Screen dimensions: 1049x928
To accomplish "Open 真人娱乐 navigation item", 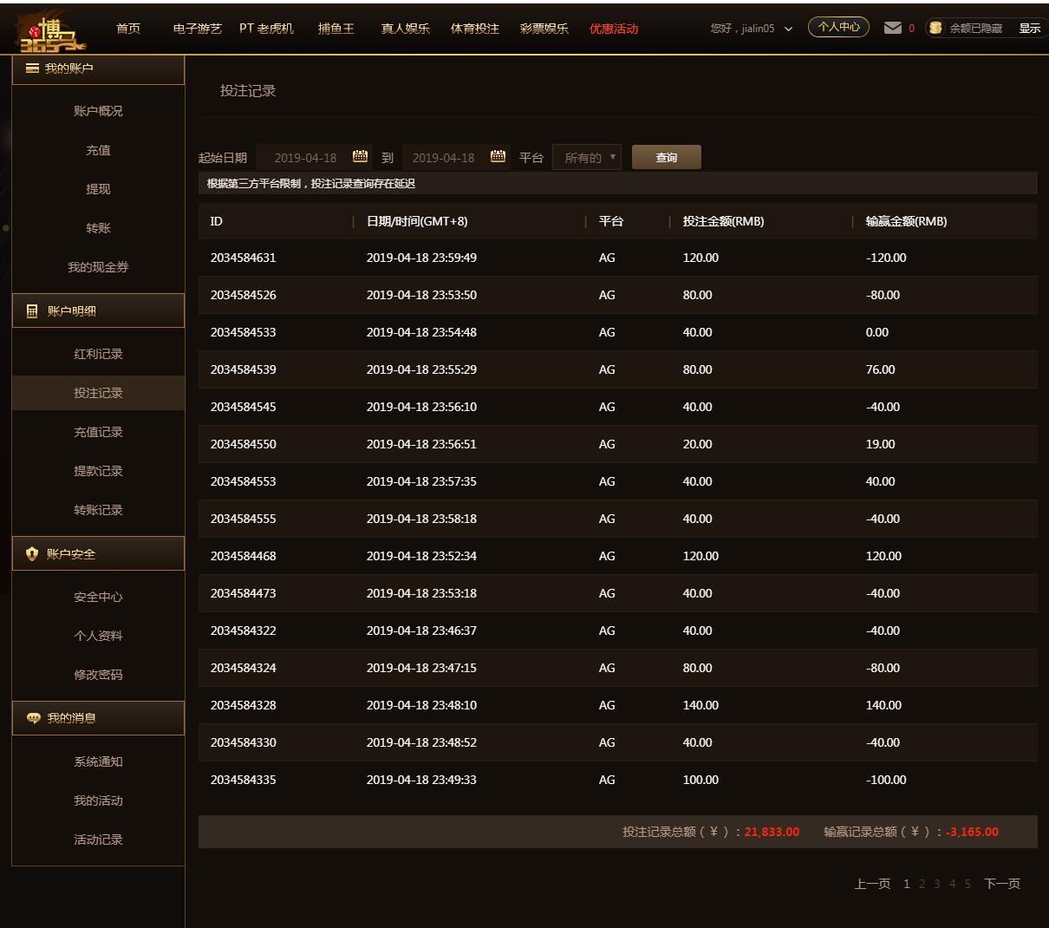I will coord(406,28).
